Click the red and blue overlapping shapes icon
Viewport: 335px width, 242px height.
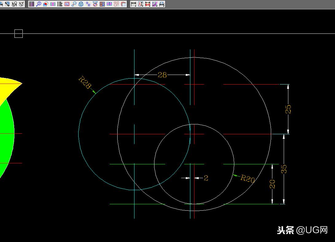pyautogui.click(x=45, y=4)
